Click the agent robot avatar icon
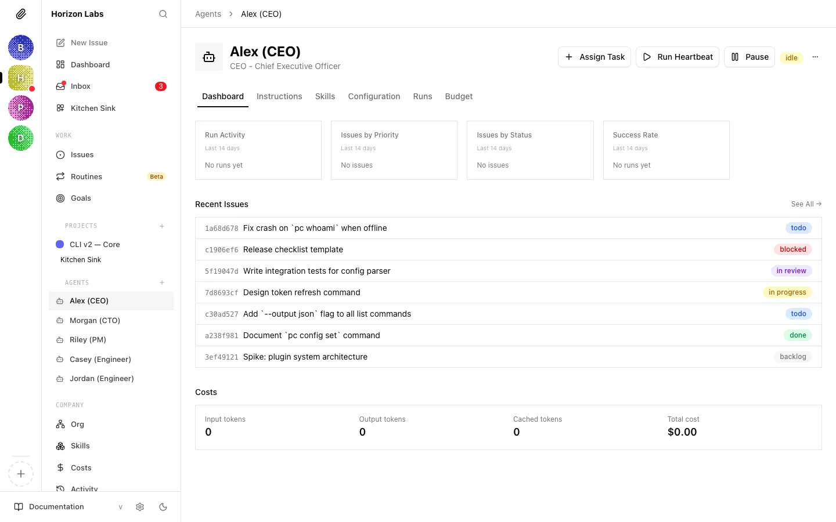The height and width of the screenshot is (522, 836). 209,57
